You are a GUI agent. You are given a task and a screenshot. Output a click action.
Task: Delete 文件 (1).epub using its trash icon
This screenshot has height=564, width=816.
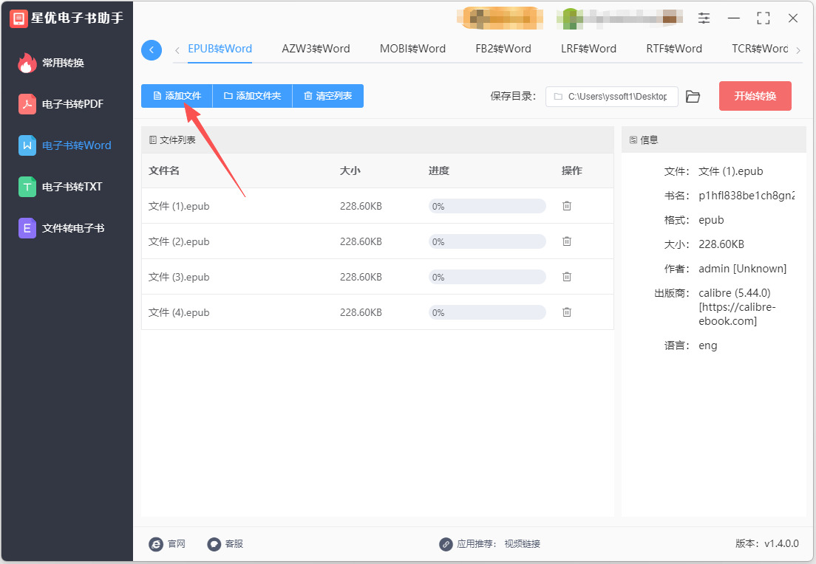[x=567, y=206]
